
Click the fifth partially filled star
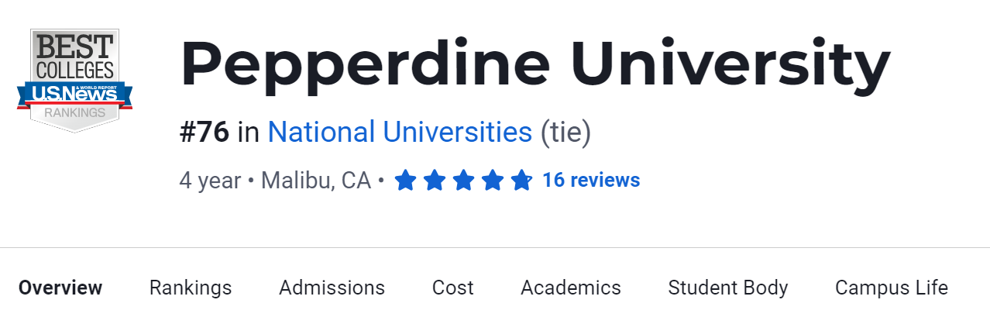coord(521,181)
